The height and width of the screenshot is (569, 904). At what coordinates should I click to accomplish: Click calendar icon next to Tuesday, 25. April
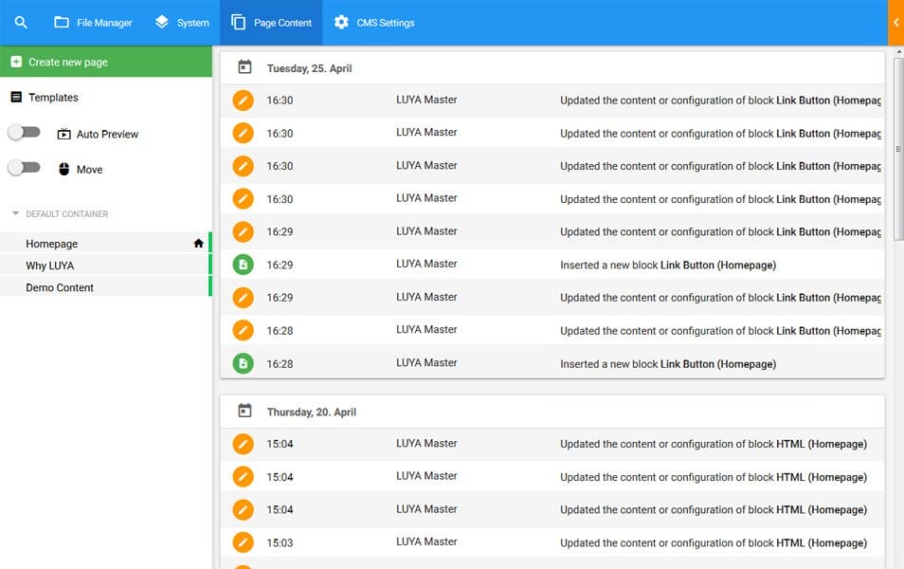coord(244,67)
